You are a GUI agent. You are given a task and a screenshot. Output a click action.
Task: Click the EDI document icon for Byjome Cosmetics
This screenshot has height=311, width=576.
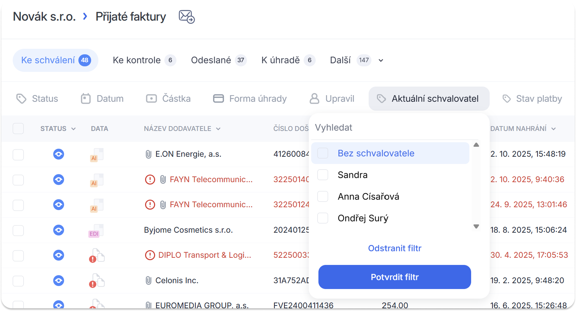[x=96, y=231]
